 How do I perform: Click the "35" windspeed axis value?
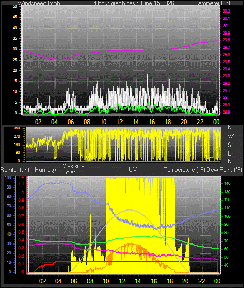(15, 38)
